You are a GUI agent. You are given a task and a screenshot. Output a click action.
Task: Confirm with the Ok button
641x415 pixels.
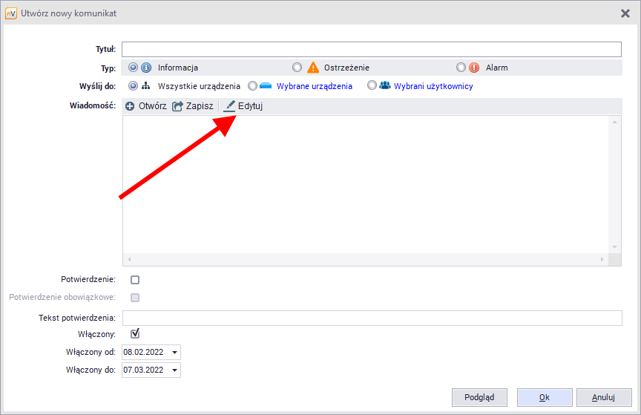click(x=544, y=397)
